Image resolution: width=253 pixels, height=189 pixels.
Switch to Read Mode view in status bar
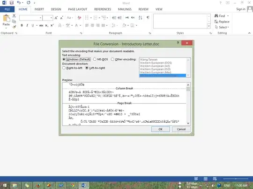click(196, 179)
